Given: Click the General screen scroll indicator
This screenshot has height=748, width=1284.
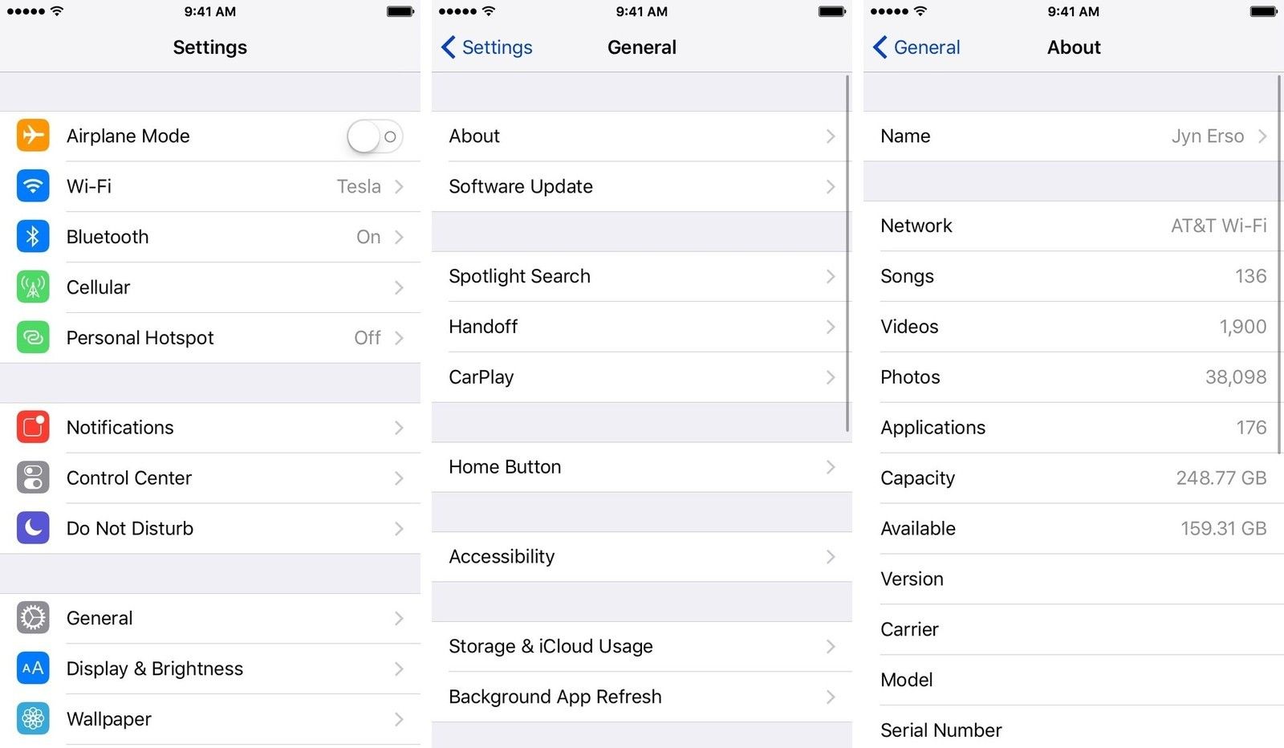Looking at the screenshot, I should pos(848,254).
